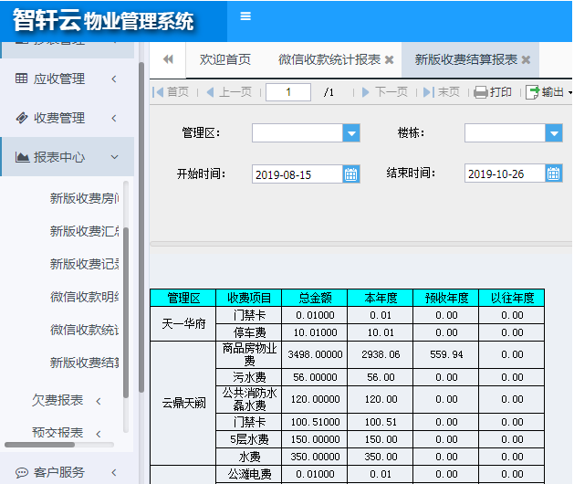Image resolution: width=574 pixels, height=484 pixels.
Task: Collapse the 报表中心 menu chevron
Action: 115,157
